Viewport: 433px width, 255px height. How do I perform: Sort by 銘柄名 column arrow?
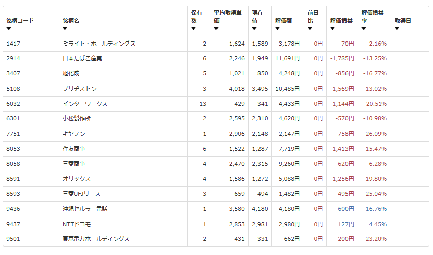65,29
